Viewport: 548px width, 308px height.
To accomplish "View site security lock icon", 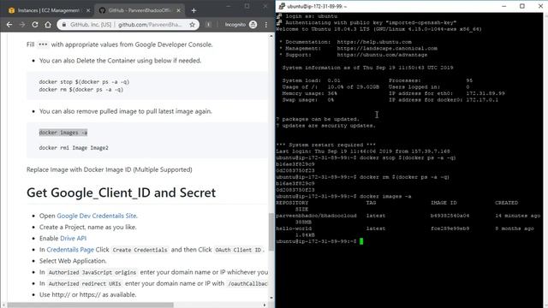I will tap(64, 25).
